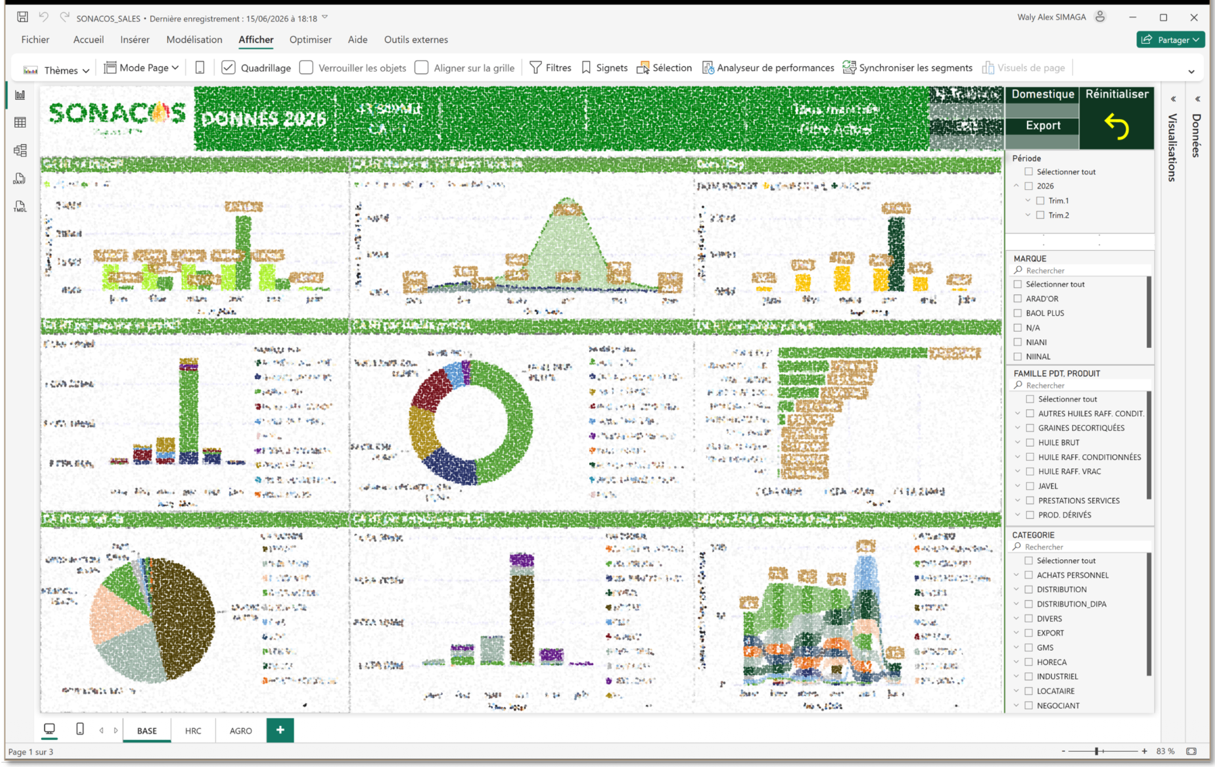Viewport: 1215px width, 767px height.
Task: Open the Filtres pane
Action: click(x=550, y=68)
